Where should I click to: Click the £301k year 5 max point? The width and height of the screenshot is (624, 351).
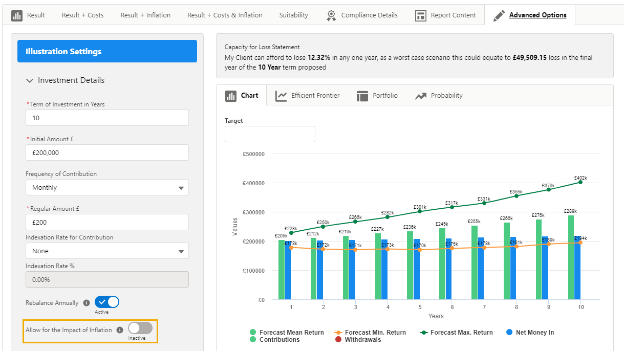[420, 211]
